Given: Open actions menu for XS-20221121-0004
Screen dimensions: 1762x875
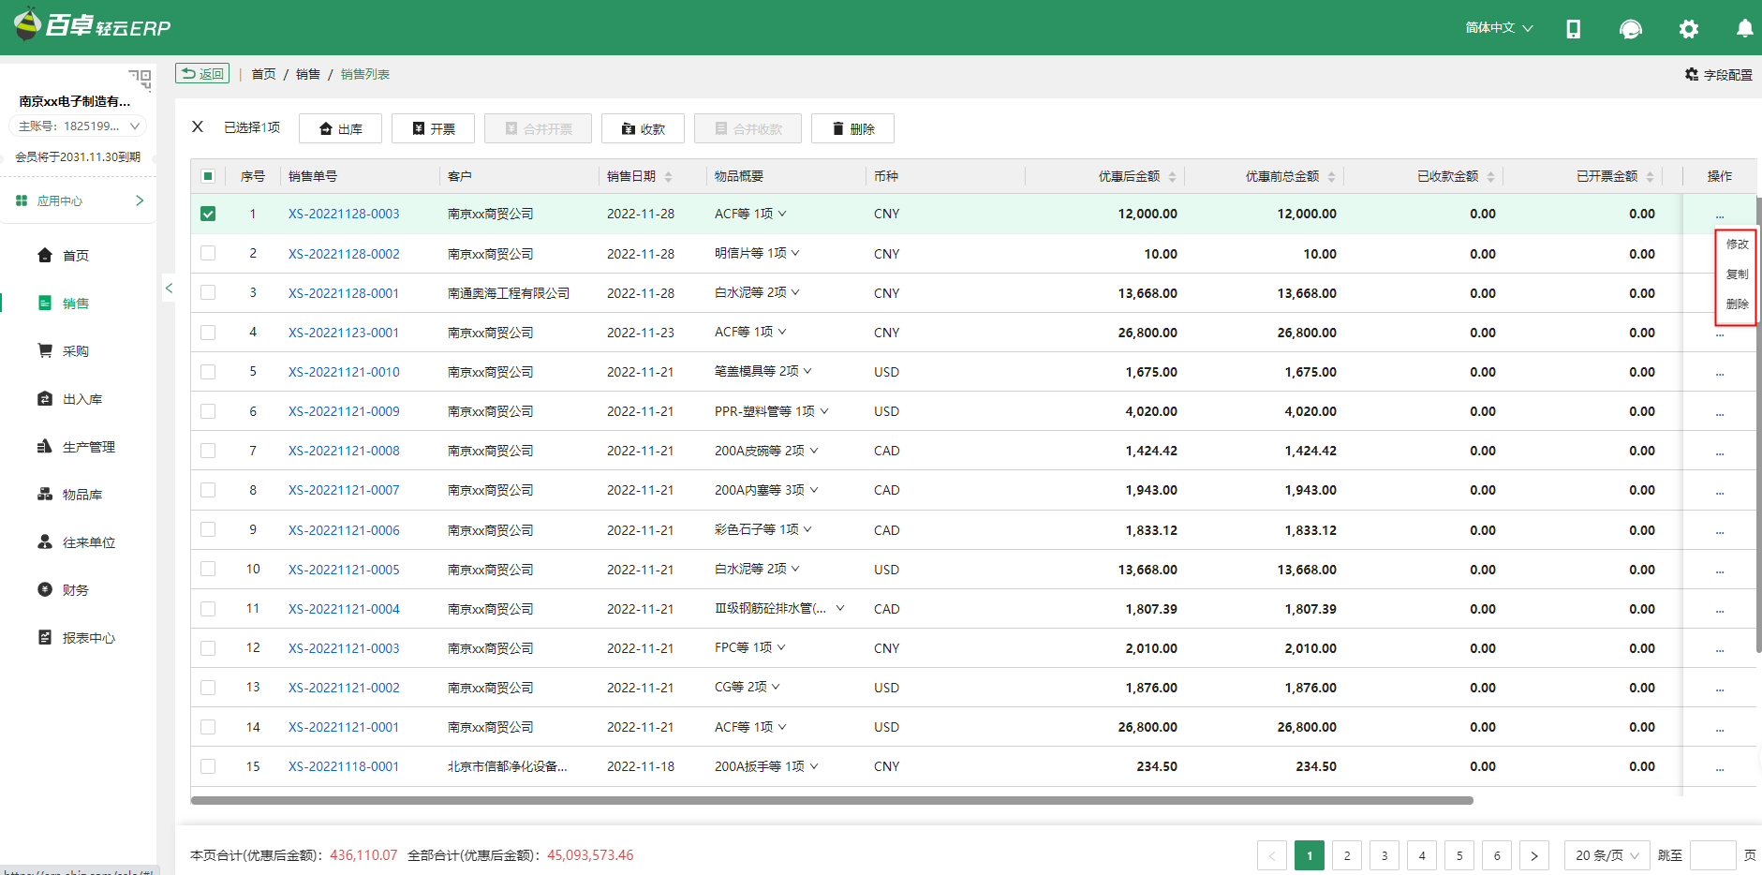Looking at the screenshot, I should pos(1720,610).
